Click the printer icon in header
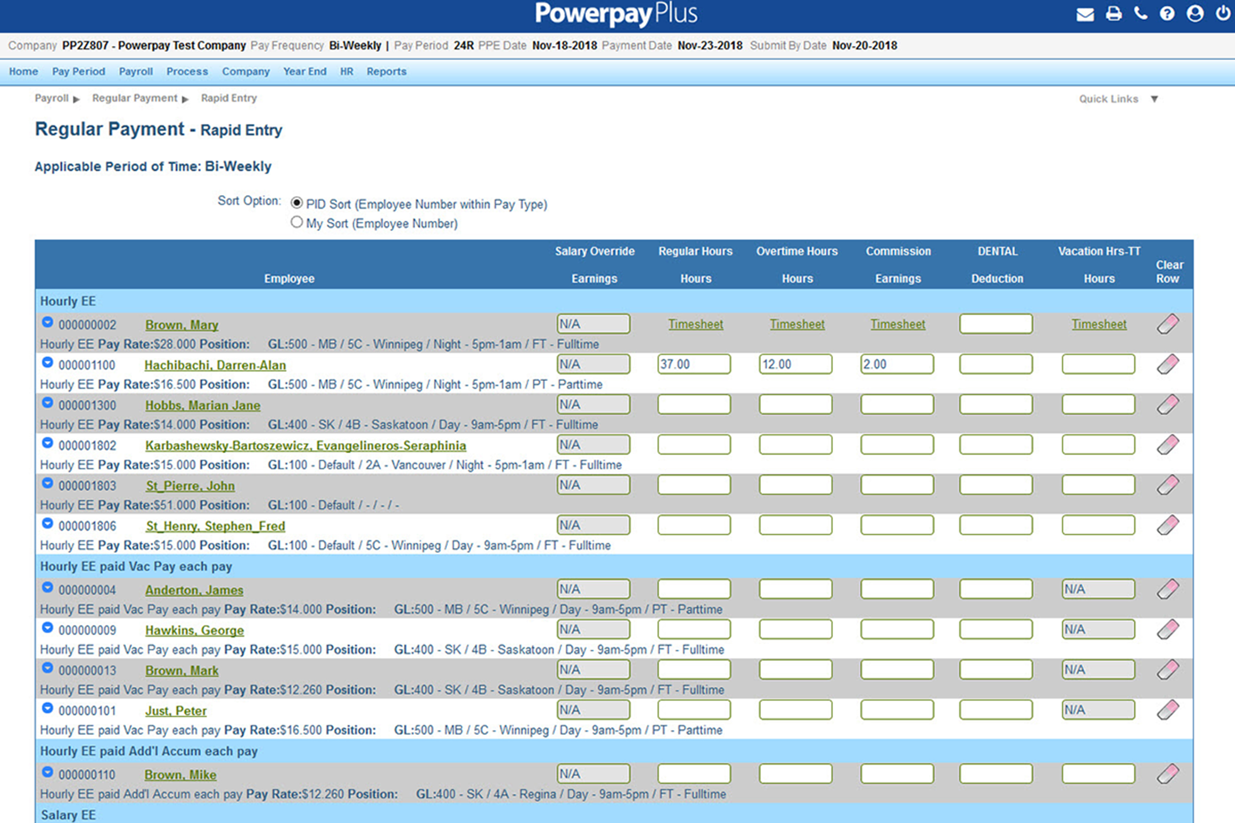Image resolution: width=1235 pixels, height=823 pixels. 1113,14
